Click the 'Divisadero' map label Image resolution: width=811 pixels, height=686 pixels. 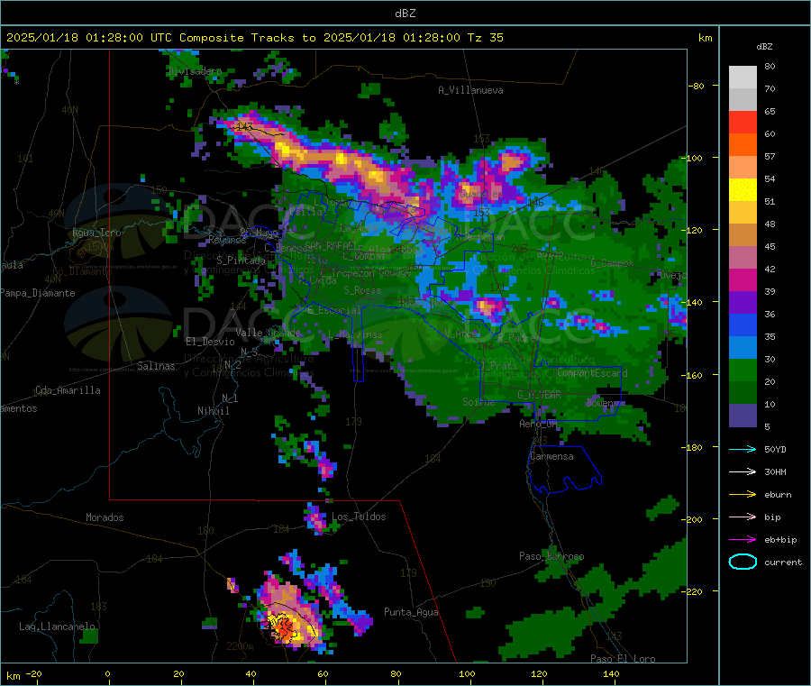[x=195, y=71]
